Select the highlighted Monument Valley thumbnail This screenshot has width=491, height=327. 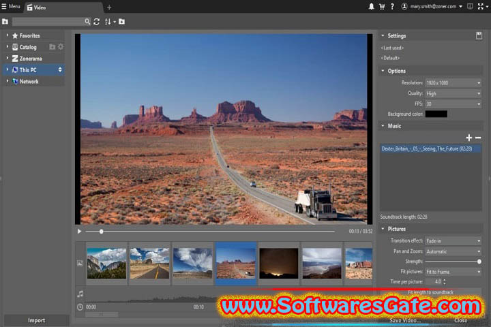pos(236,264)
